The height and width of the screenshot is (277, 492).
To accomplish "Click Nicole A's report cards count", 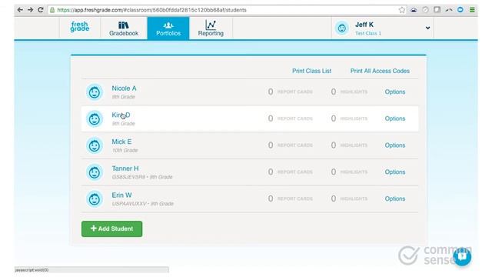I will tap(290, 92).
